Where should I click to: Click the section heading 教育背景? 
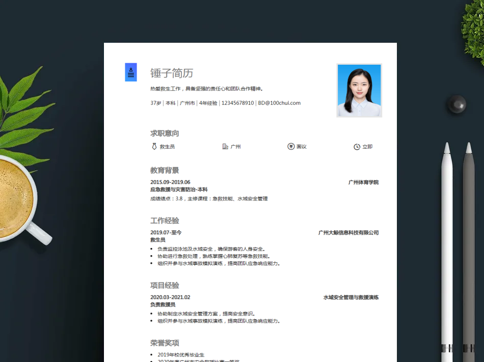click(x=165, y=170)
